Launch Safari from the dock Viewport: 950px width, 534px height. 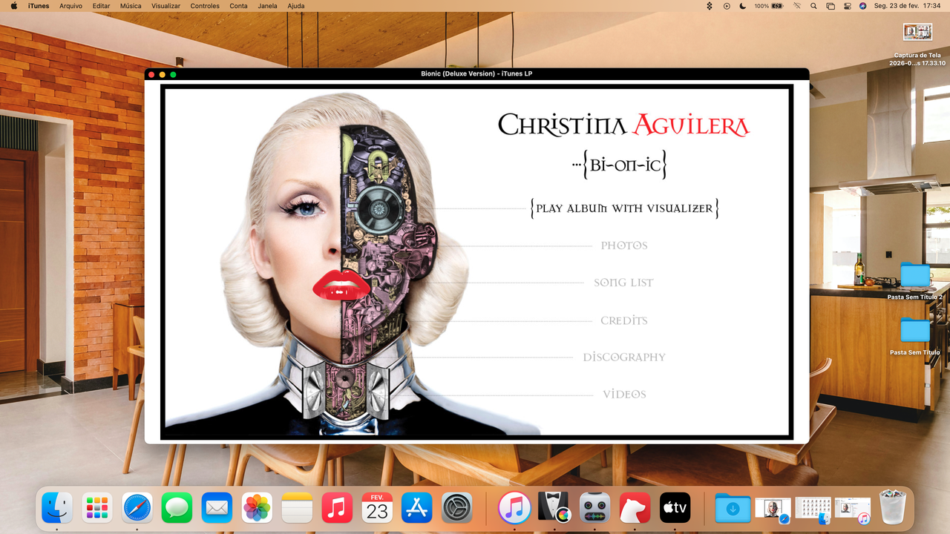[137, 508]
